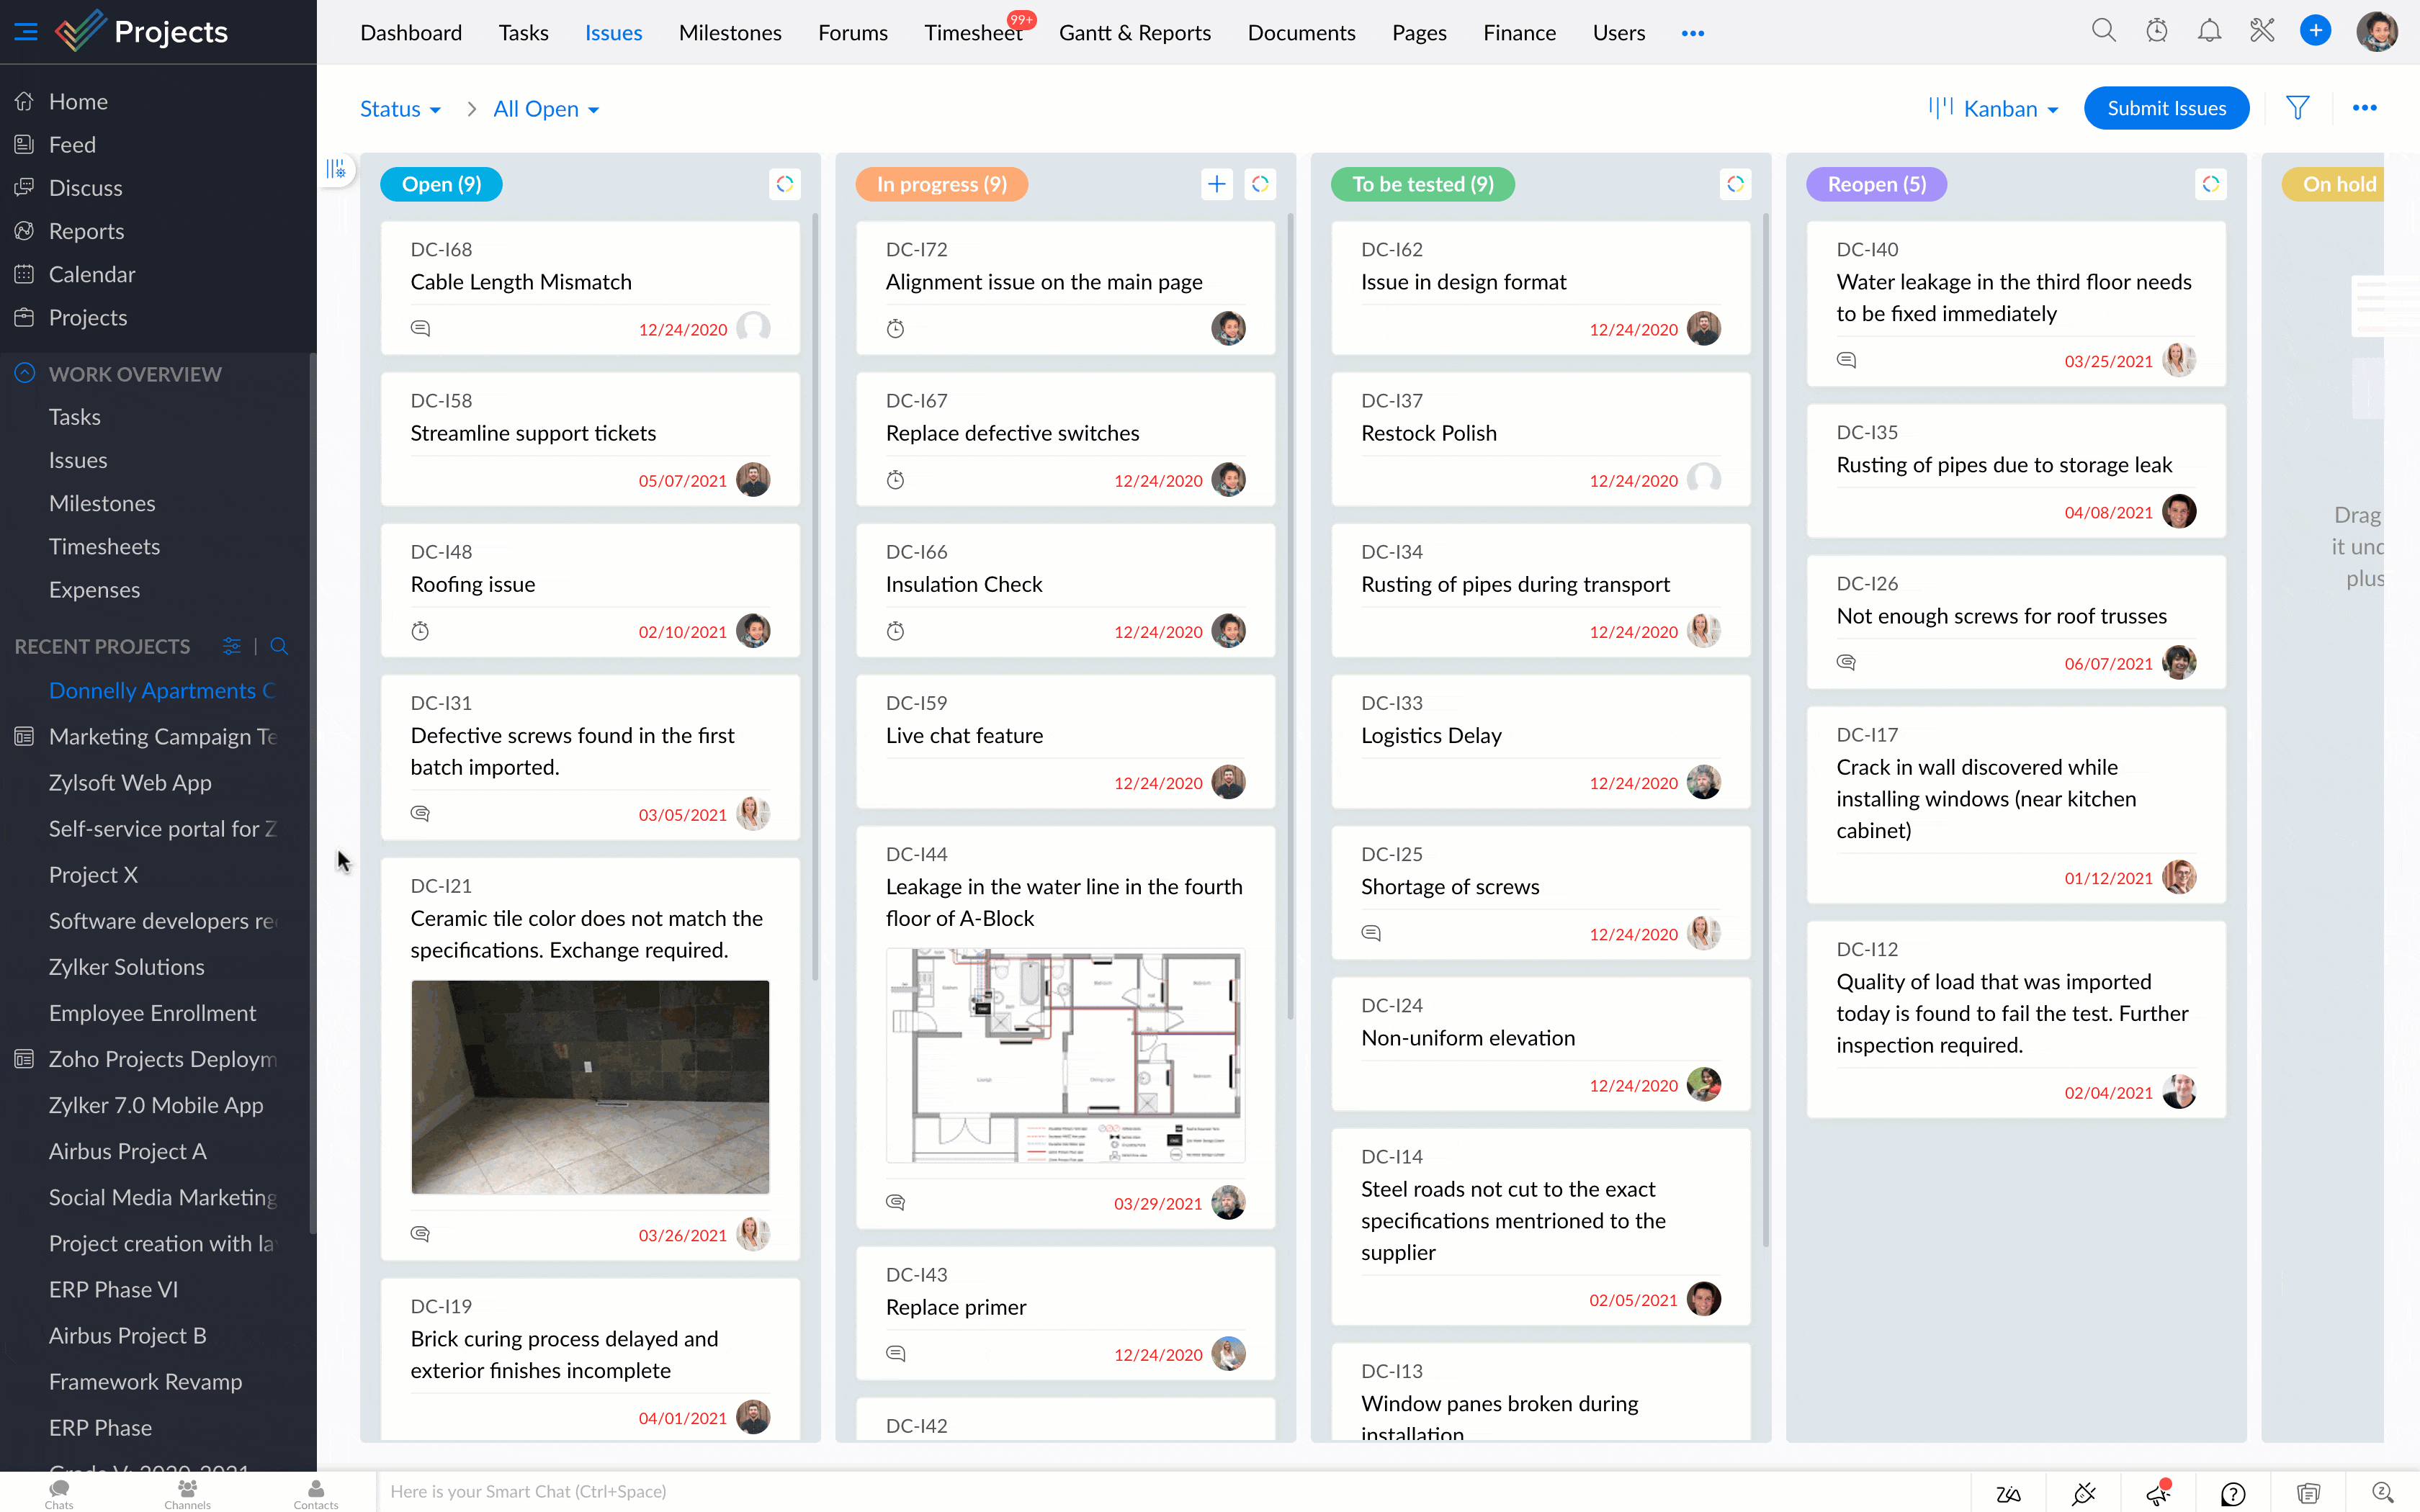Click the three-dot overflow menu top right
This screenshot has height=1512, width=2420.
(2365, 108)
